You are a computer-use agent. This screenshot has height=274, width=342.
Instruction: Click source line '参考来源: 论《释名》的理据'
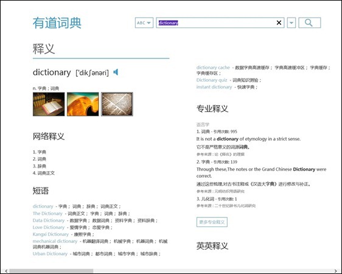[220, 155]
